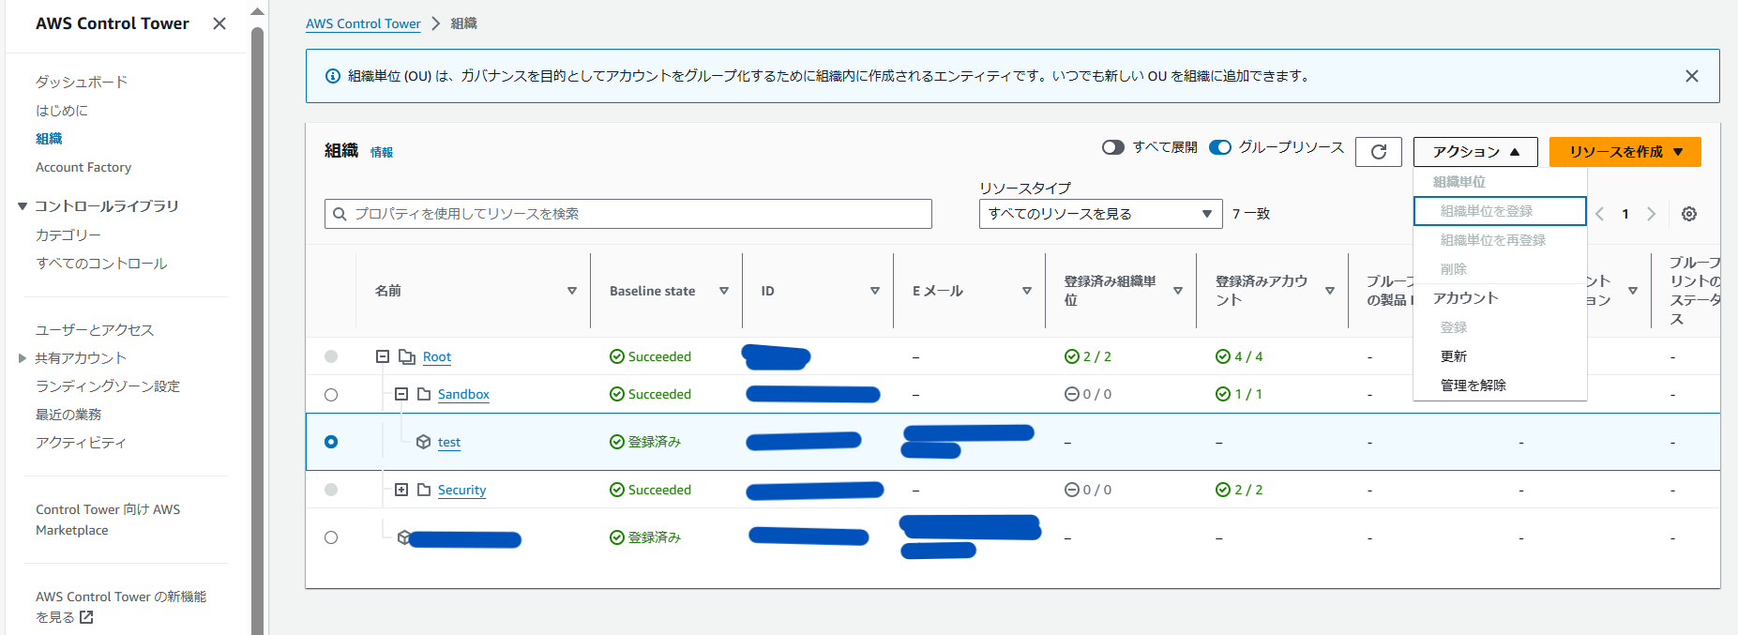Go to previous page arrow
The image size is (1738, 635).
[1600, 214]
